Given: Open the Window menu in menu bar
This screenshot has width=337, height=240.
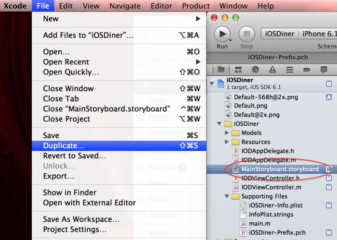Looking at the screenshot, I should tap(233, 6).
